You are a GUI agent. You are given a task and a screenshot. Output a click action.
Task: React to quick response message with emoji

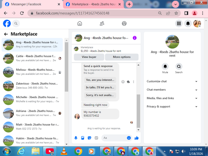(x=123, y=82)
